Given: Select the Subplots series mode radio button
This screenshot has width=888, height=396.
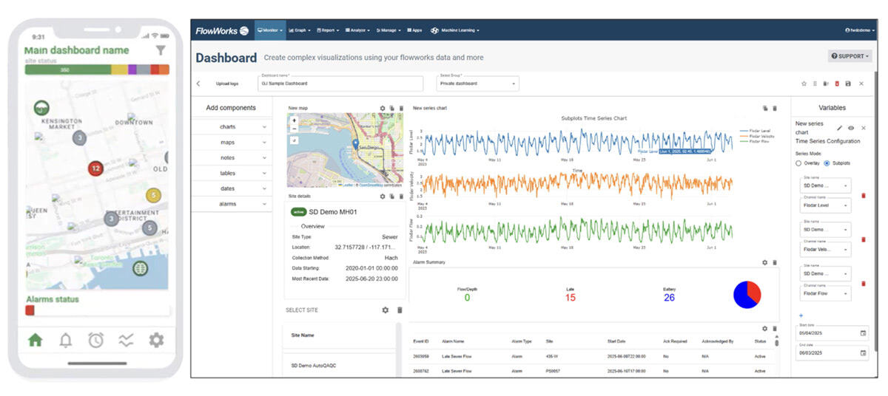Looking at the screenshot, I should tap(827, 163).
